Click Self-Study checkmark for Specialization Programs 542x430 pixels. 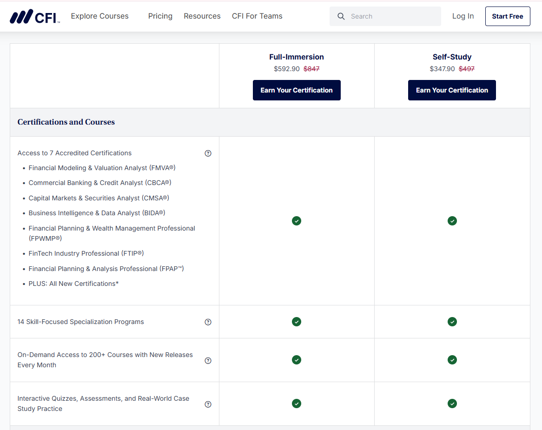coord(452,322)
